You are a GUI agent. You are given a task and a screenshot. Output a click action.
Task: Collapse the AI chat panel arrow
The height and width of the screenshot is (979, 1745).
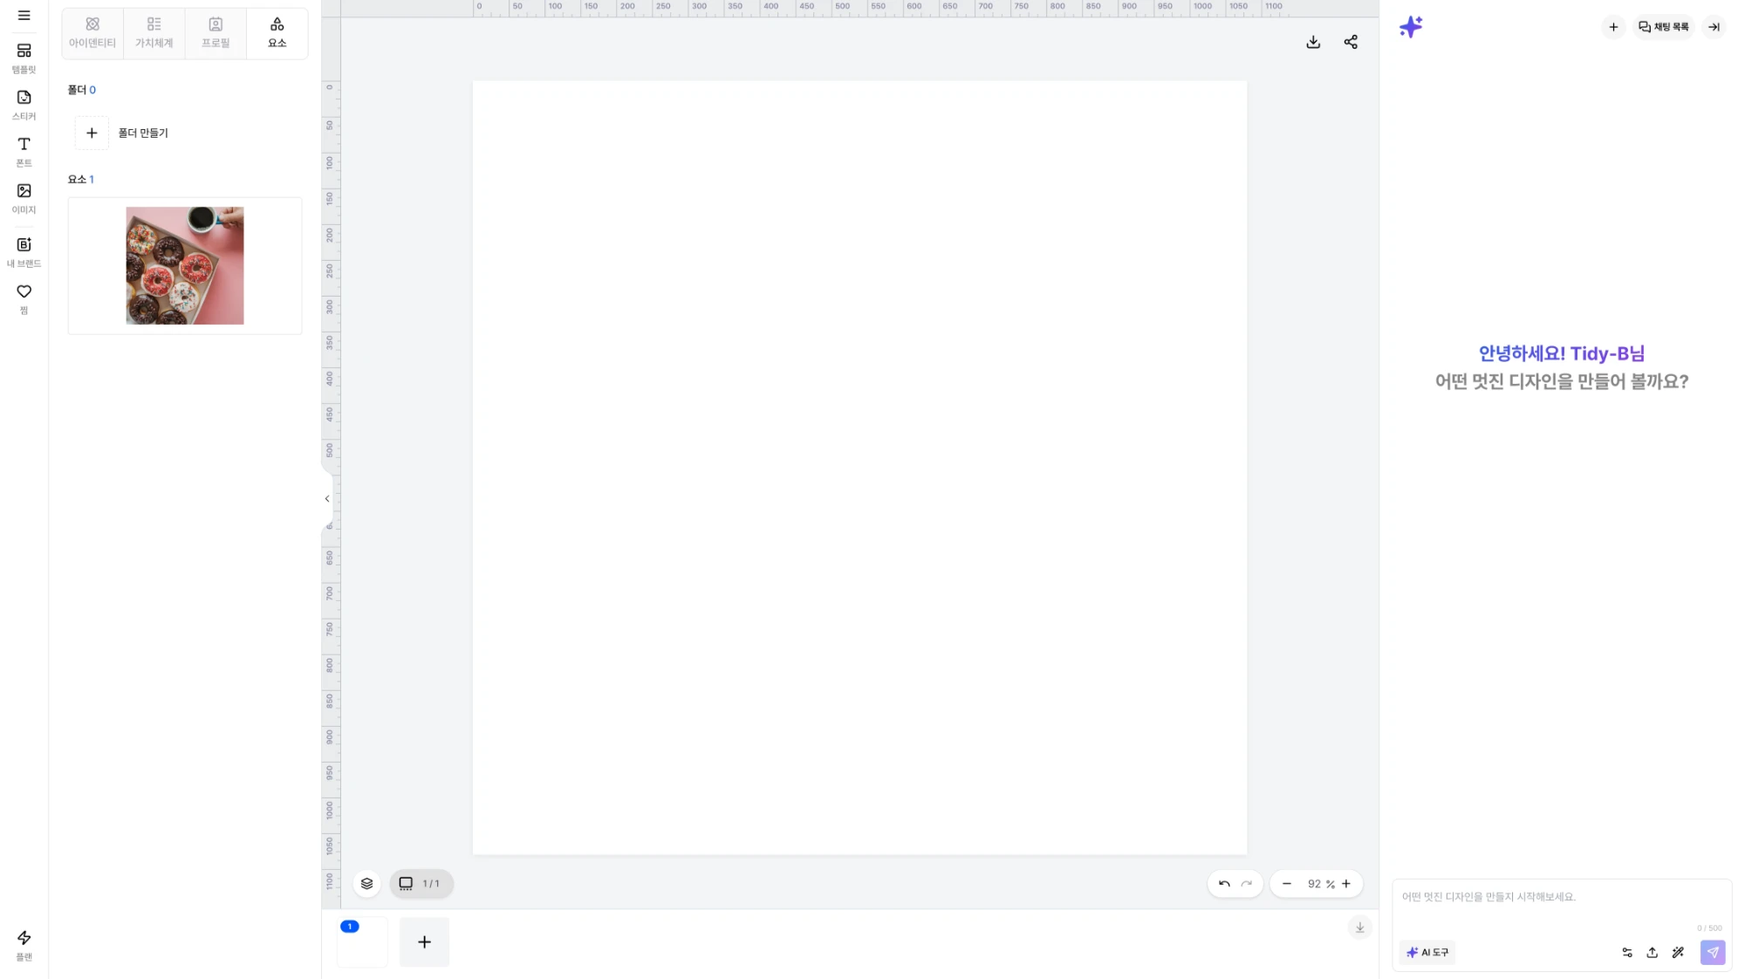pyautogui.click(x=1714, y=27)
